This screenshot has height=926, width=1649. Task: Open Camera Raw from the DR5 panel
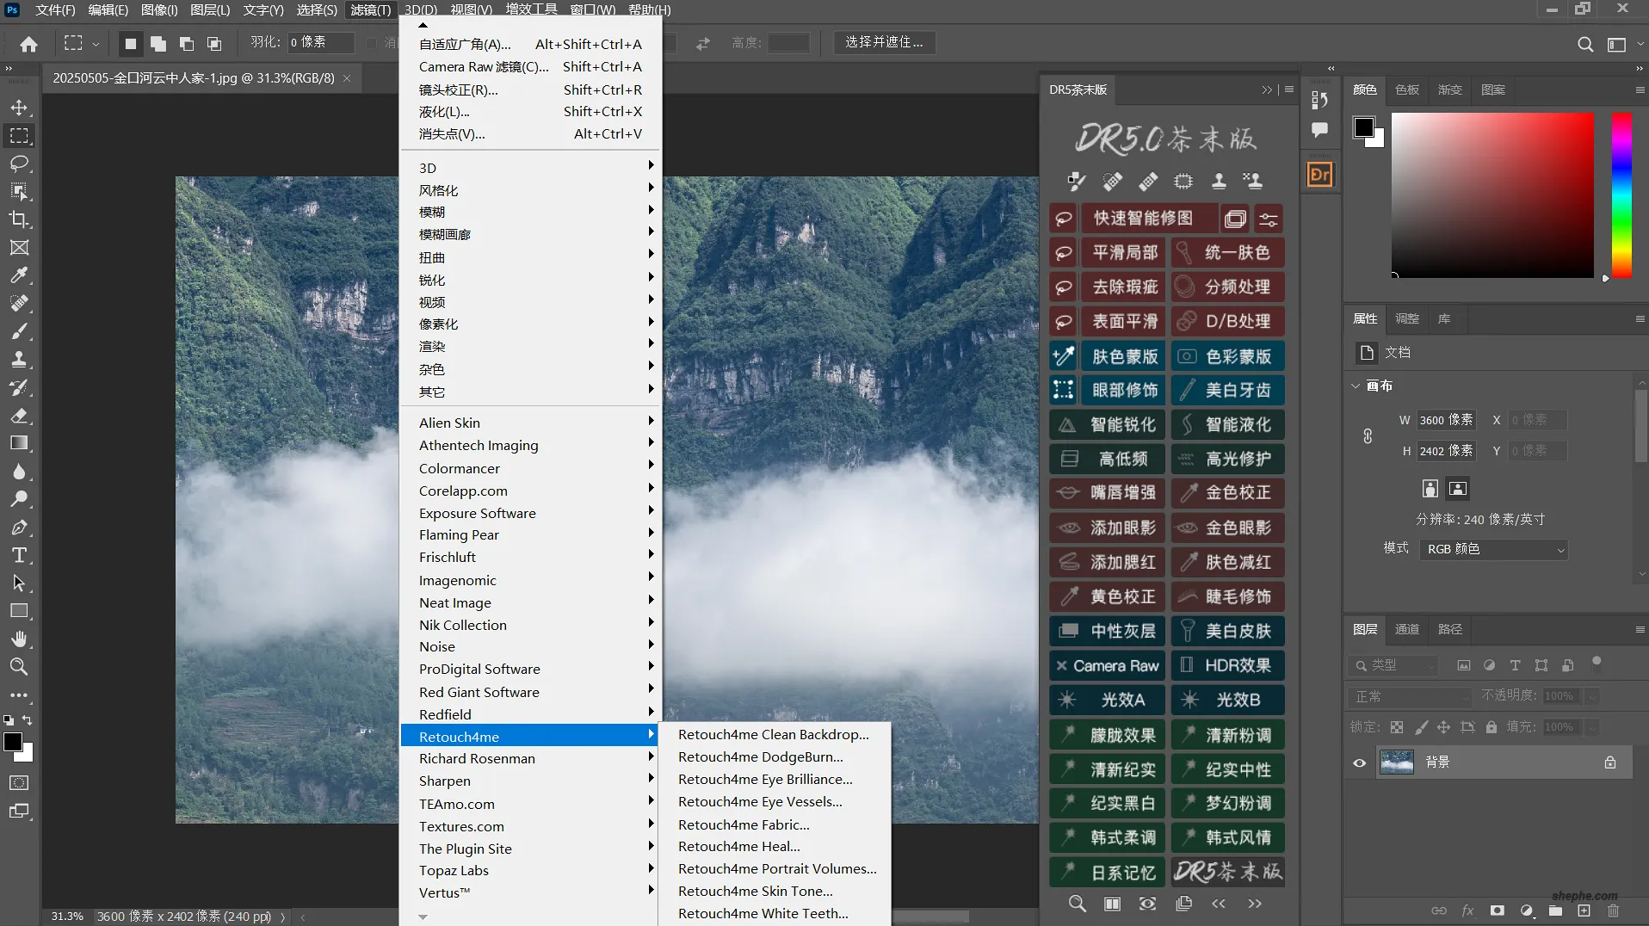1107,664
